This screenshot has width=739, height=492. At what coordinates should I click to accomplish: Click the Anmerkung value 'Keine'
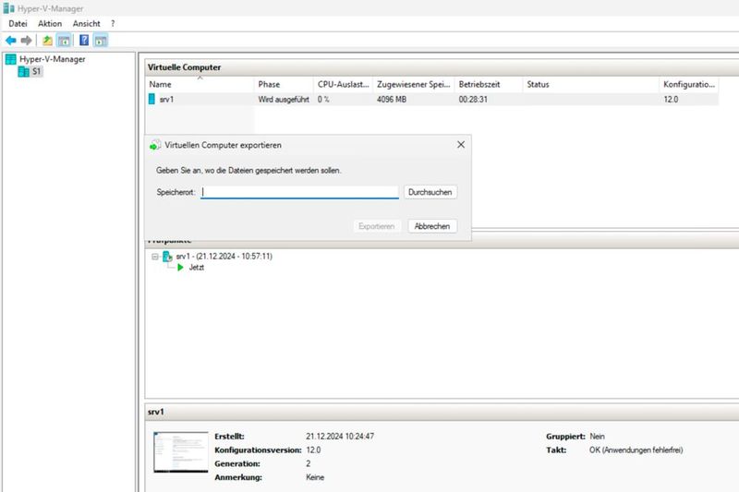(315, 477)
